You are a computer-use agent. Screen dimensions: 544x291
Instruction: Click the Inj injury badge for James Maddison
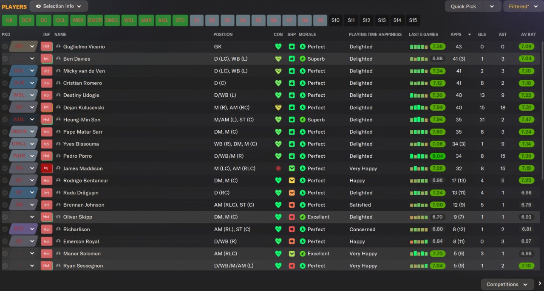tap(46, 168)
